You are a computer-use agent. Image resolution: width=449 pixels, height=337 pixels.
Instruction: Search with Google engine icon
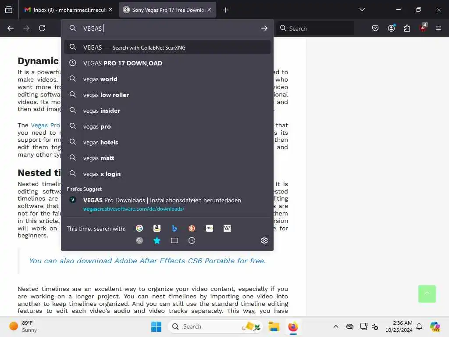tap(139, 228)
